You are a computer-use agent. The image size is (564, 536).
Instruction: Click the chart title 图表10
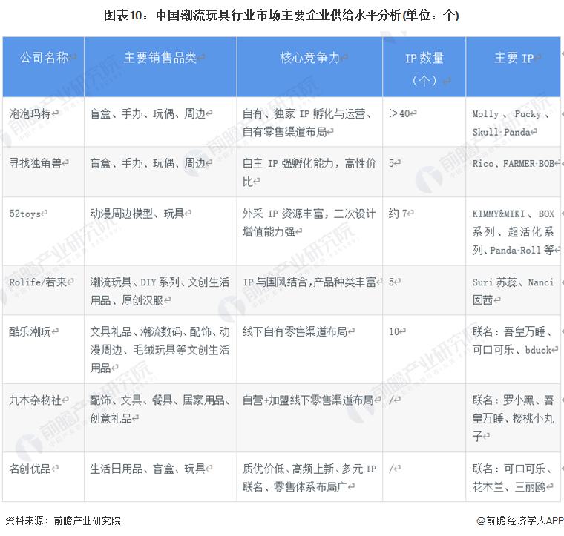281,15
